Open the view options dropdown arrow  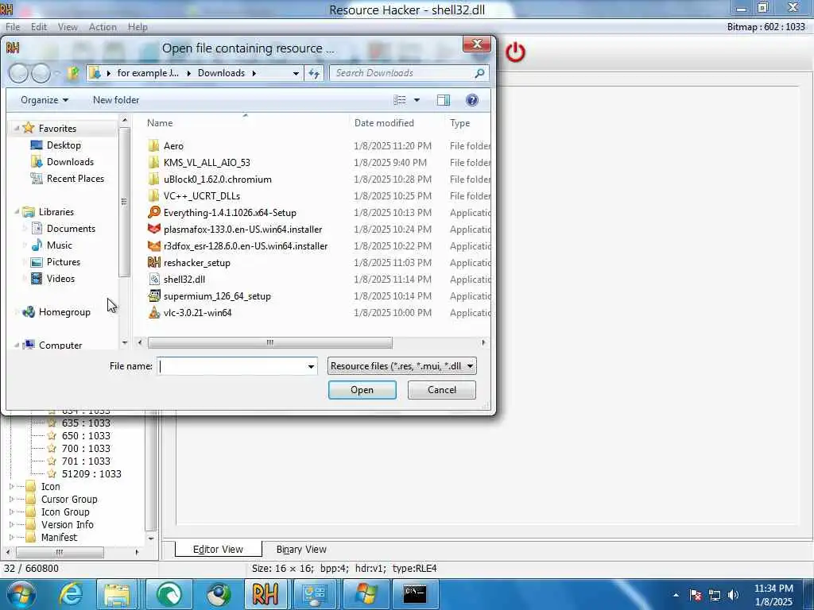[417, 100]
